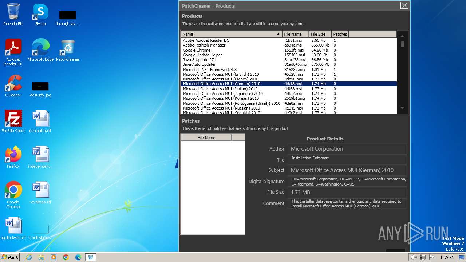Screen dimensions: 466x262
Task: Open the Recycle Bin desktop icon
Action: (x=13, y=15)
